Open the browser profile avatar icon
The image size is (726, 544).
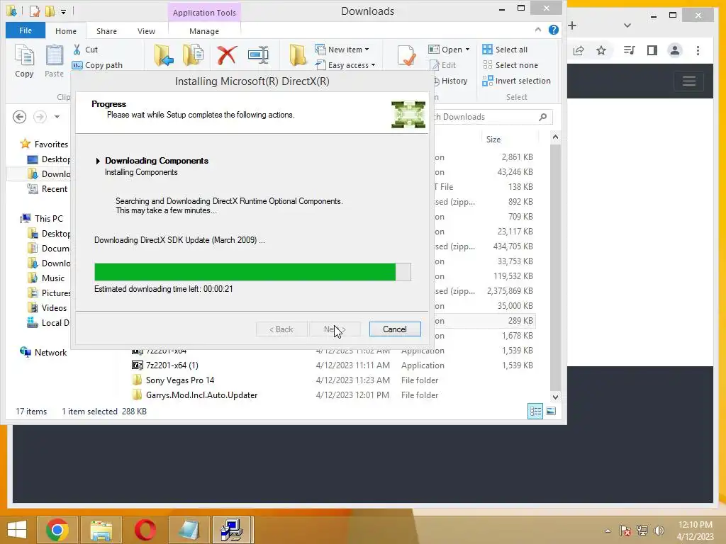click(675, 50)
